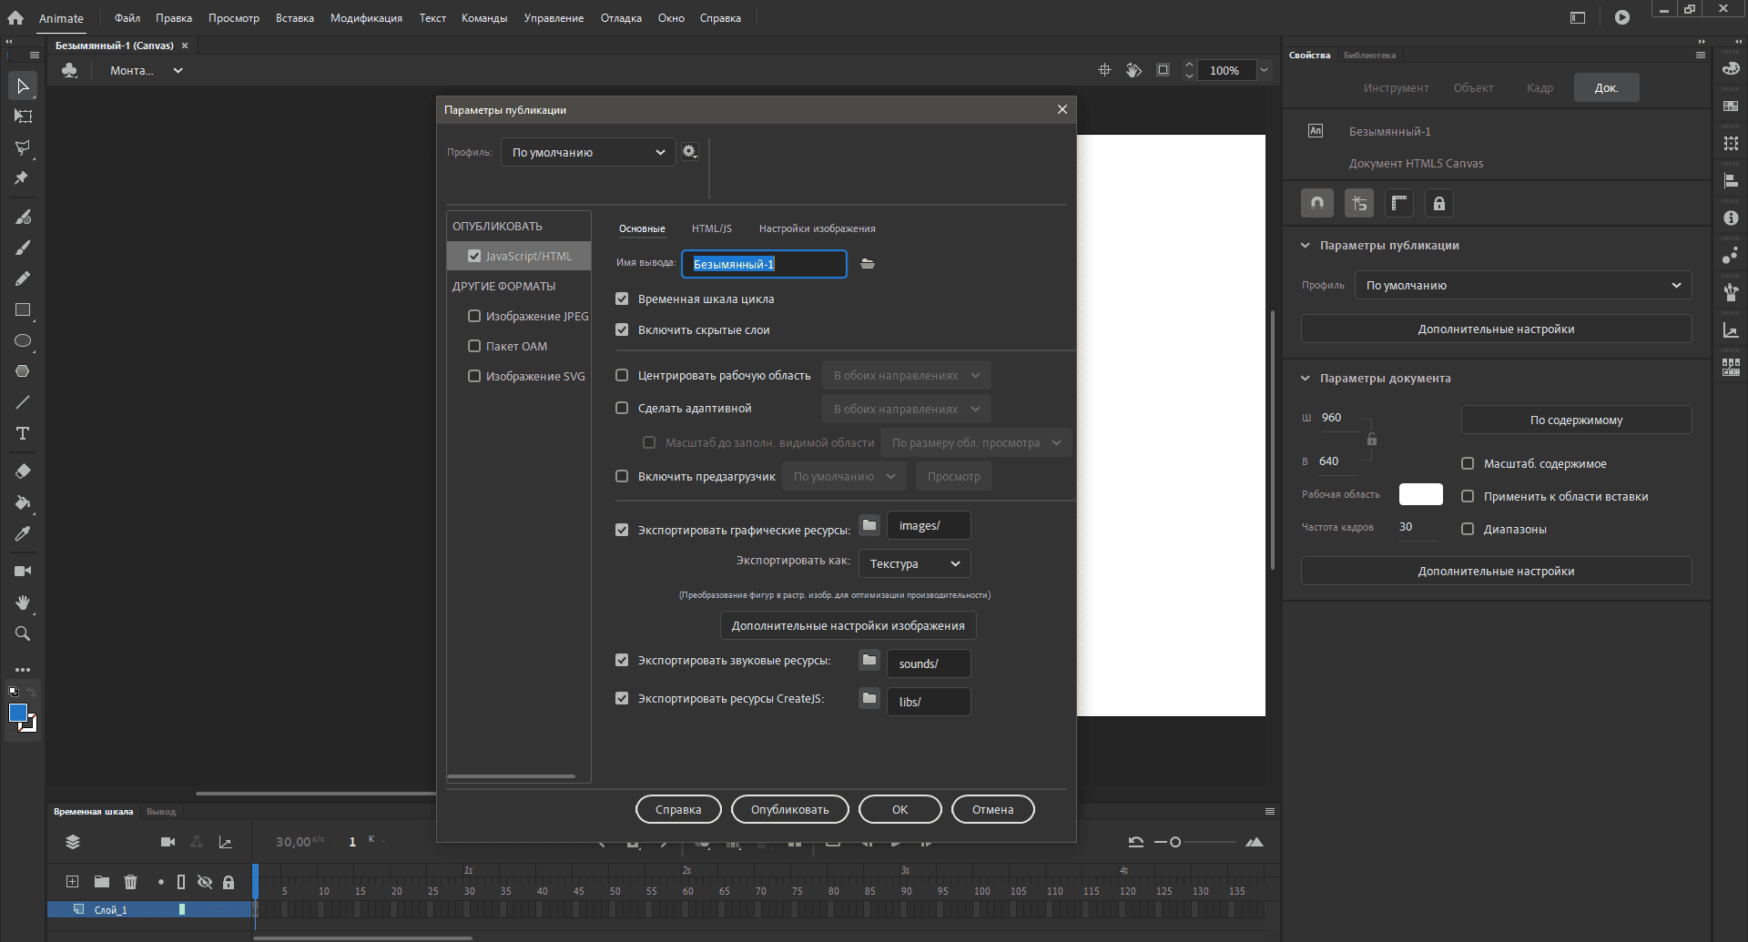
Task: Collapse 'Параметры документа' section
Action: pos(1306,379)
